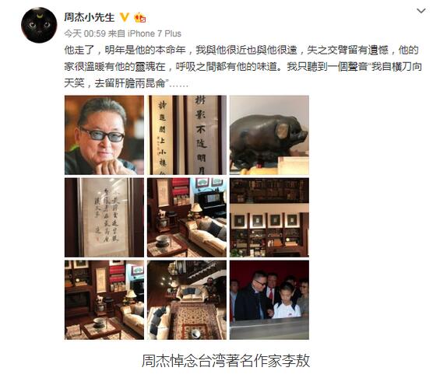This screenshot has height=378, width=447.
Task: Click the 今天 00:59 timestamp link
Action: (85, 33)
